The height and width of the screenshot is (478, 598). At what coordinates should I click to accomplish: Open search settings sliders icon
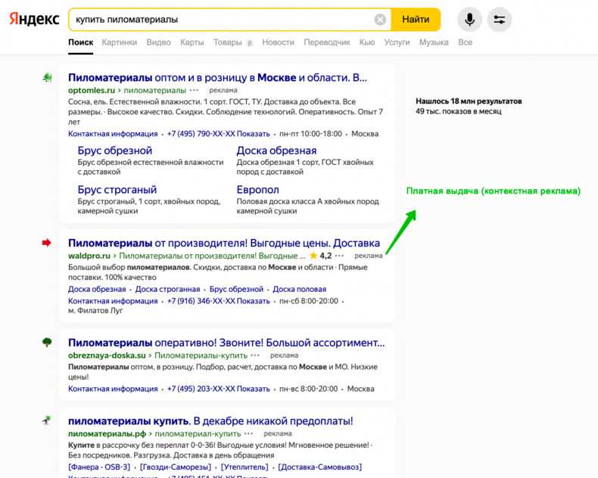(x=500, y=20)
